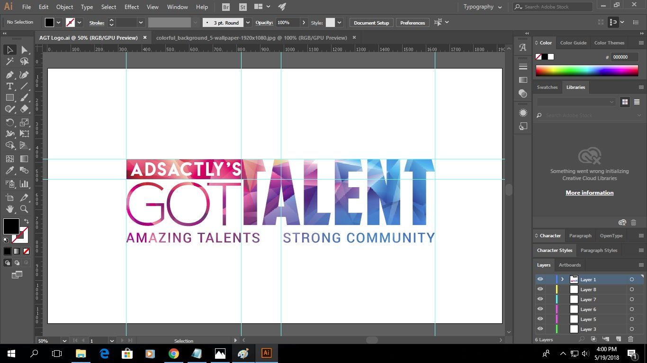Hide Layer 5 visibility eye
The height and width of the screenshot is (363, 647).
click(540, 319)
